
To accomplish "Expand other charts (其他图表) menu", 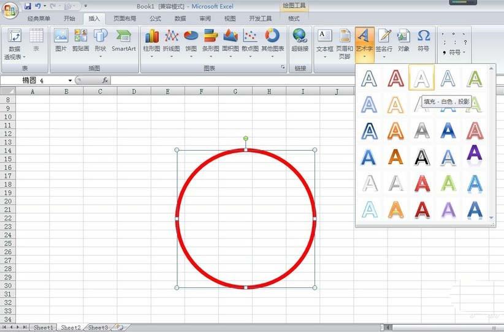I will click(272, 56).
